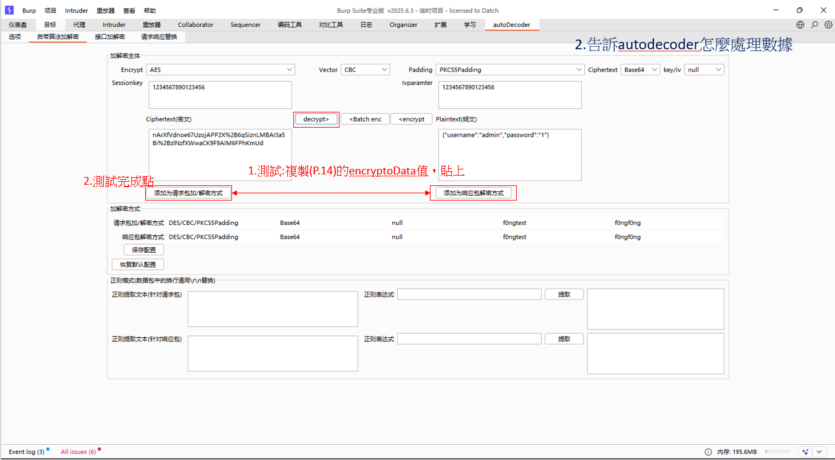
Task: Switch to the Sequencer tab
Action: point(245,25)
